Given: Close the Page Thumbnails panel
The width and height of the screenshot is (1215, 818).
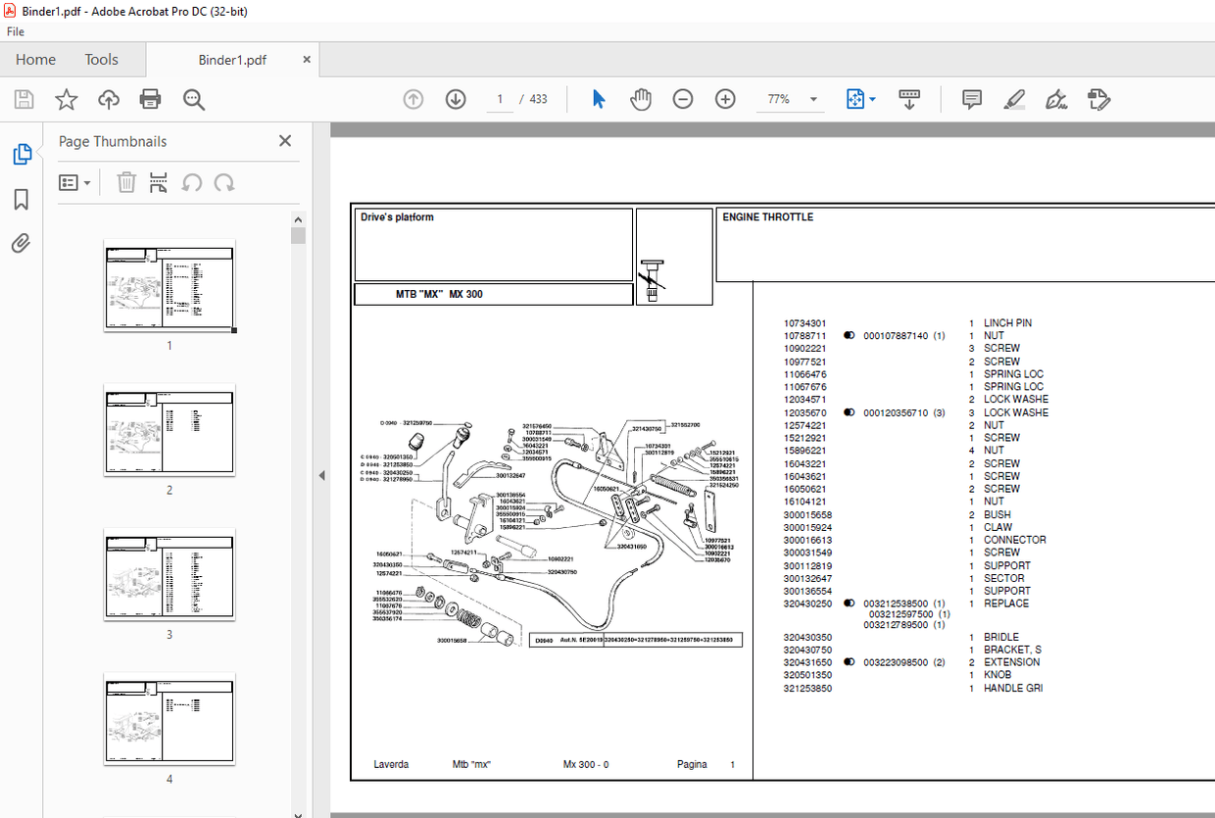Looking at the screenshot, I should [x=284, y=140].
